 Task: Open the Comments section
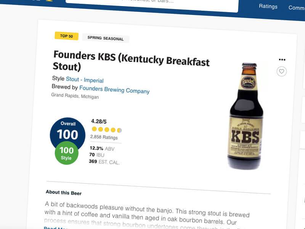(297, 8)
